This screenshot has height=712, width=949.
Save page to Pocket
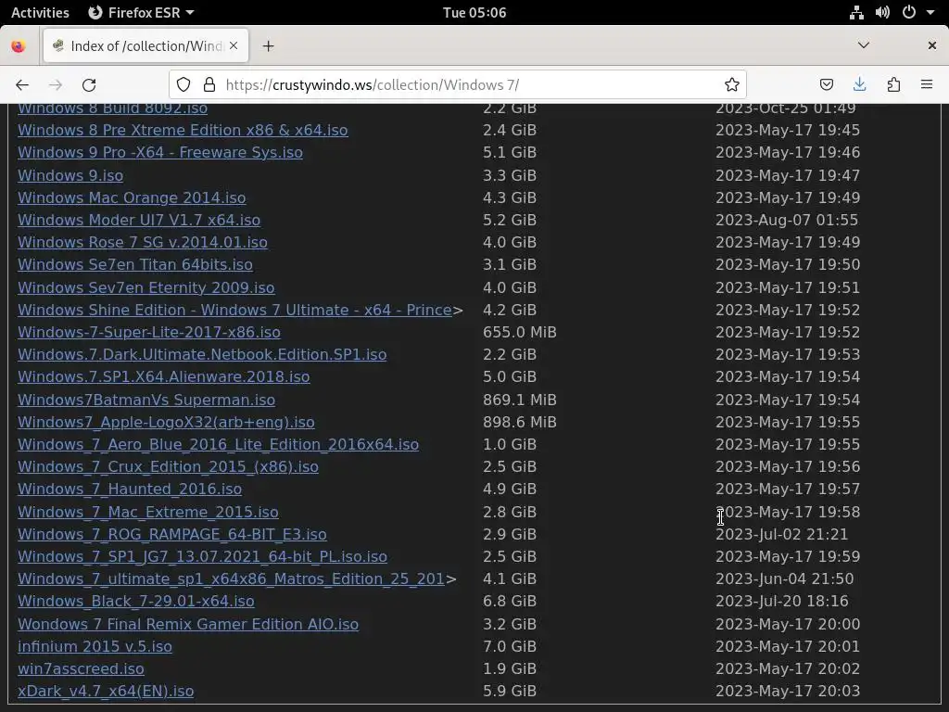pos(826,84)
